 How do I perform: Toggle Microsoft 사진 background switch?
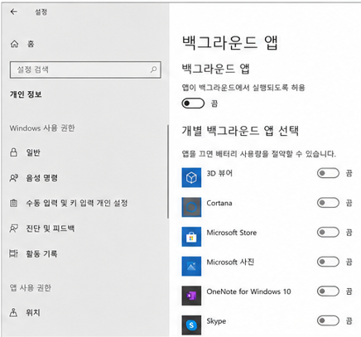[x=328, y=262]
